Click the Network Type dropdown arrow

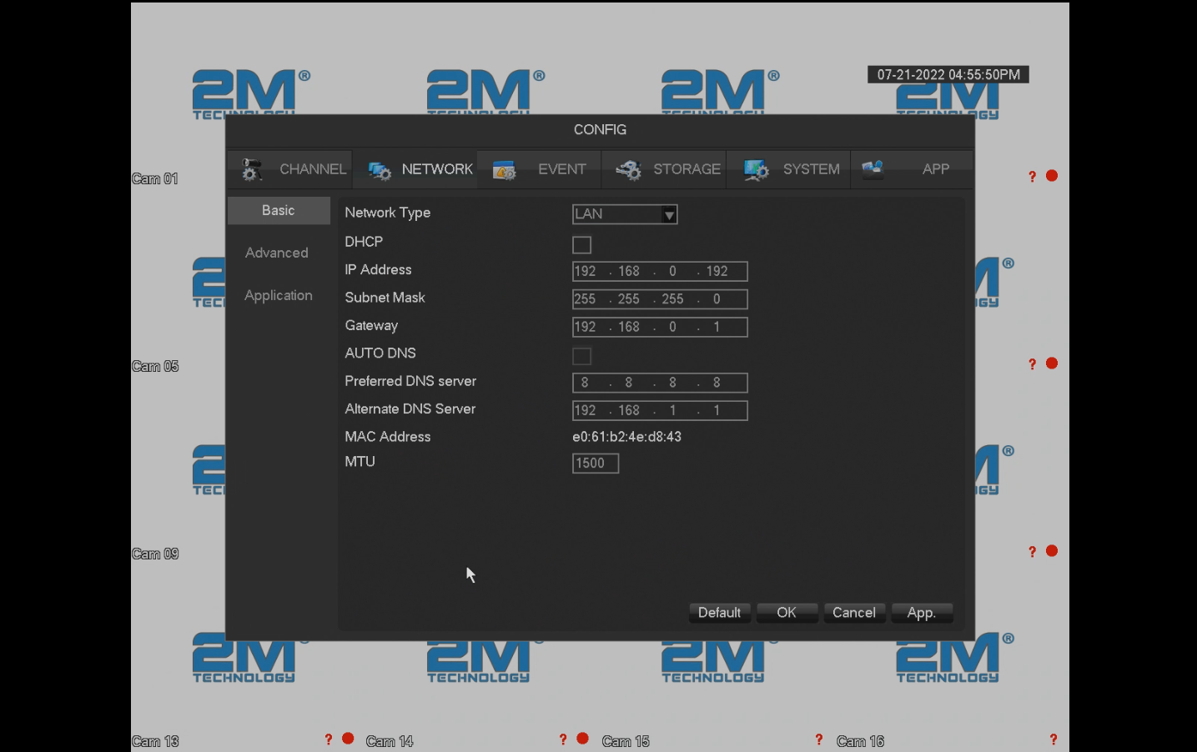(669, 215)
